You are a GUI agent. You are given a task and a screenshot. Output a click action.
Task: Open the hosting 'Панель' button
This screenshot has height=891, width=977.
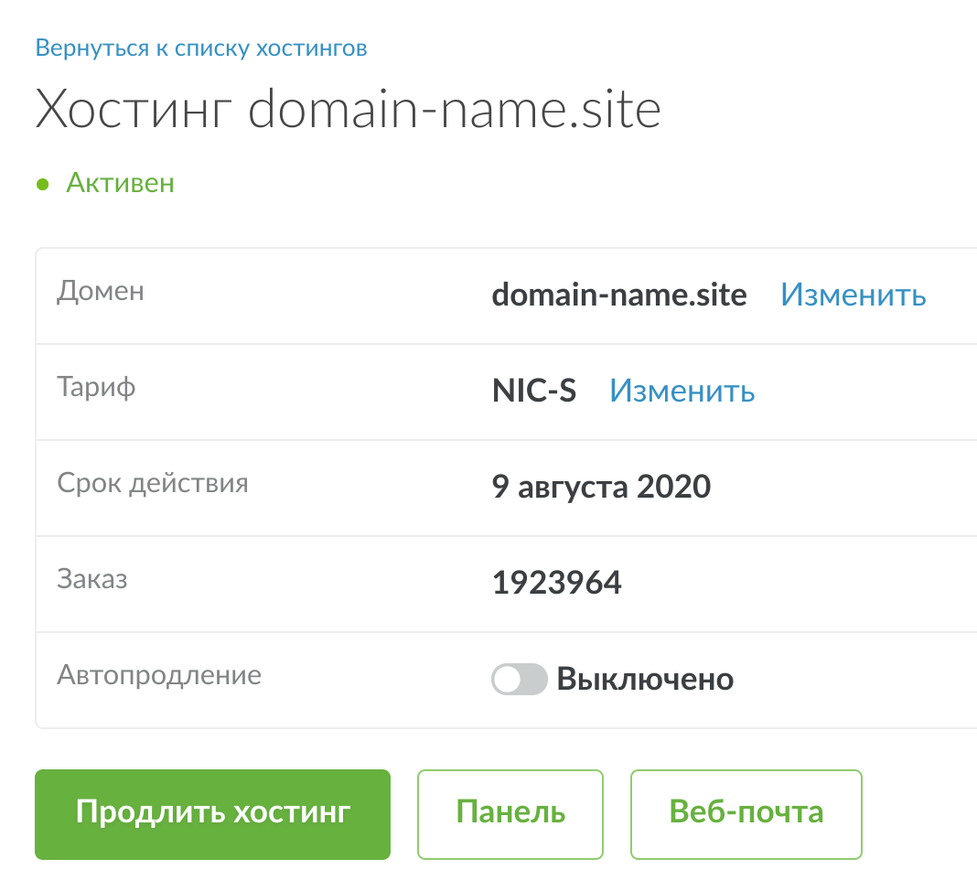(x=510, y=813)
